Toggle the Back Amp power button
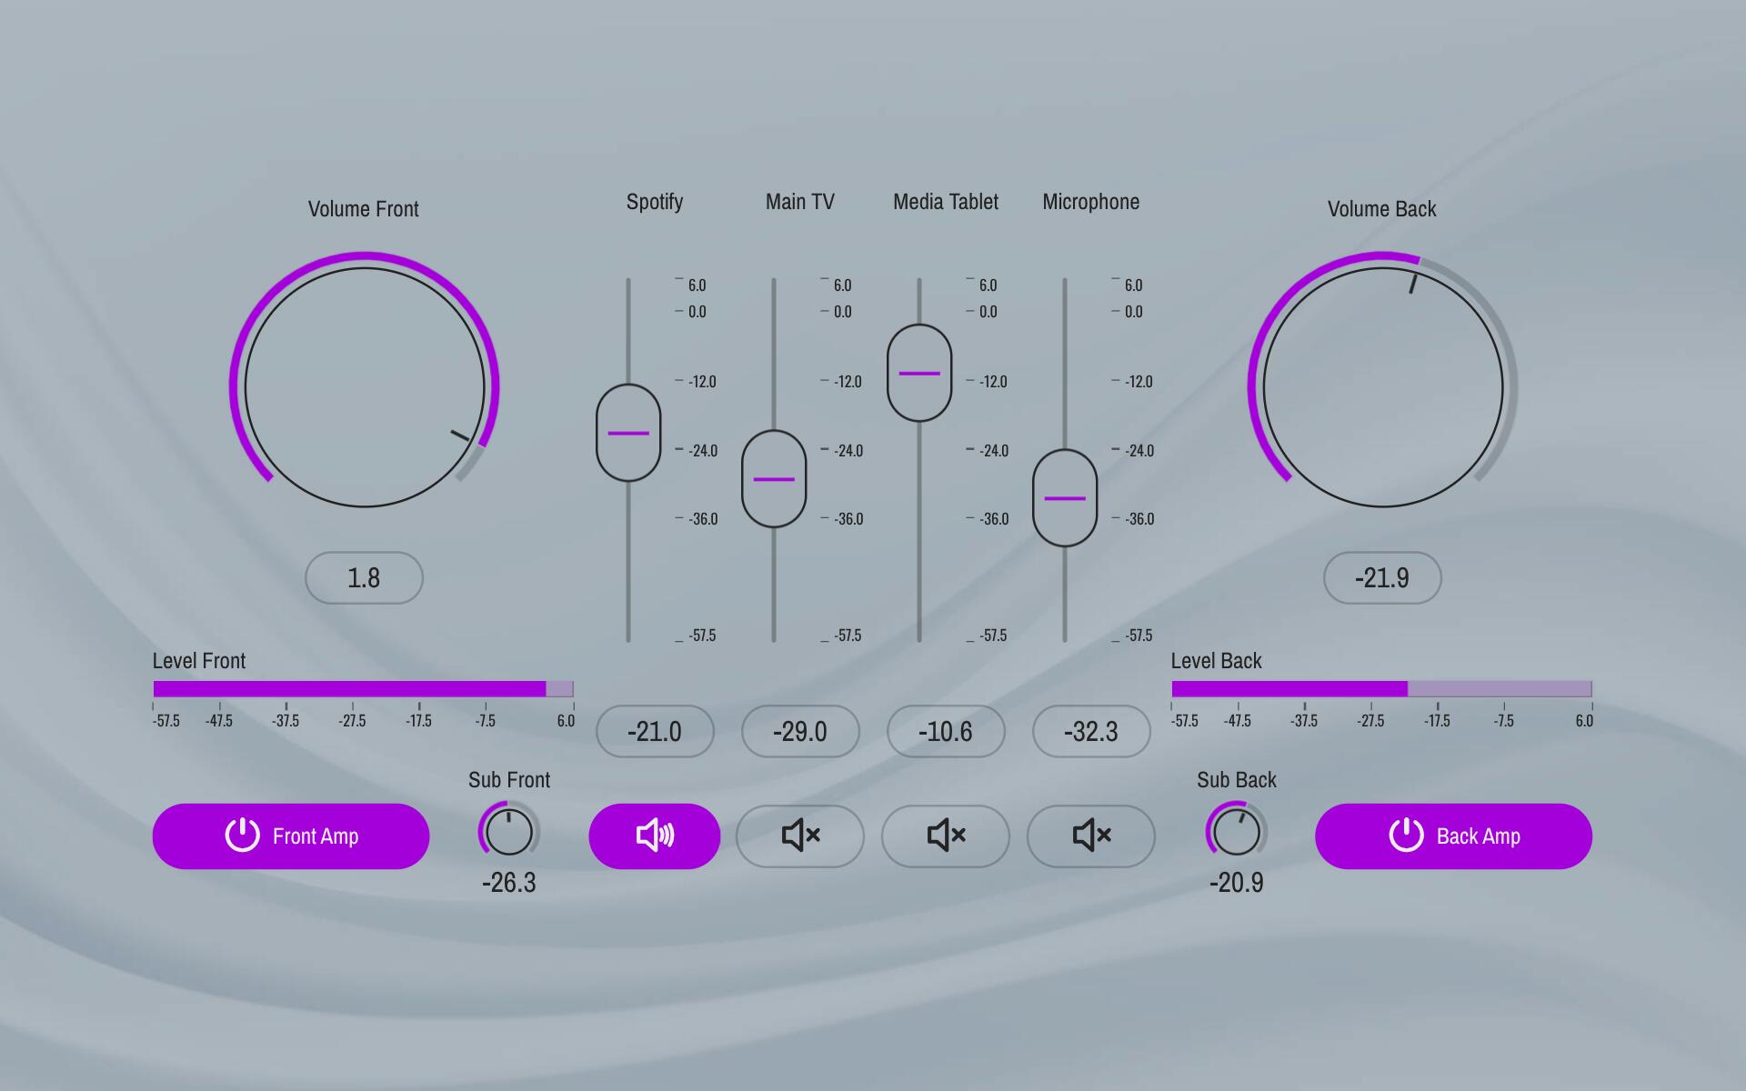The image size is (1746, 1091). pyautogui.click(x=1453, y=836)
